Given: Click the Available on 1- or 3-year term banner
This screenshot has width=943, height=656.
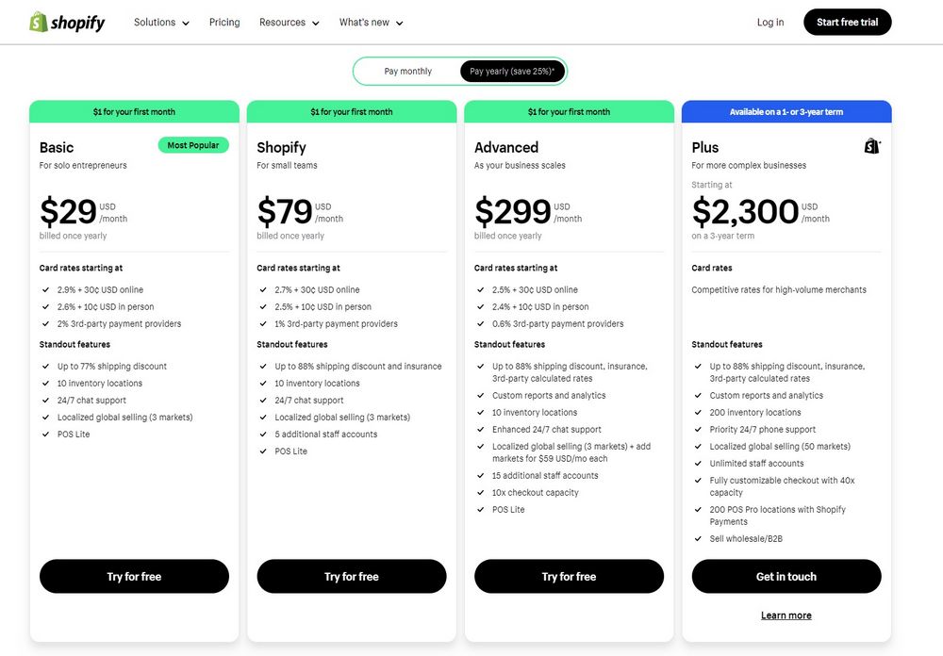Looking at the screenshot, I should [x=786, y=111].
